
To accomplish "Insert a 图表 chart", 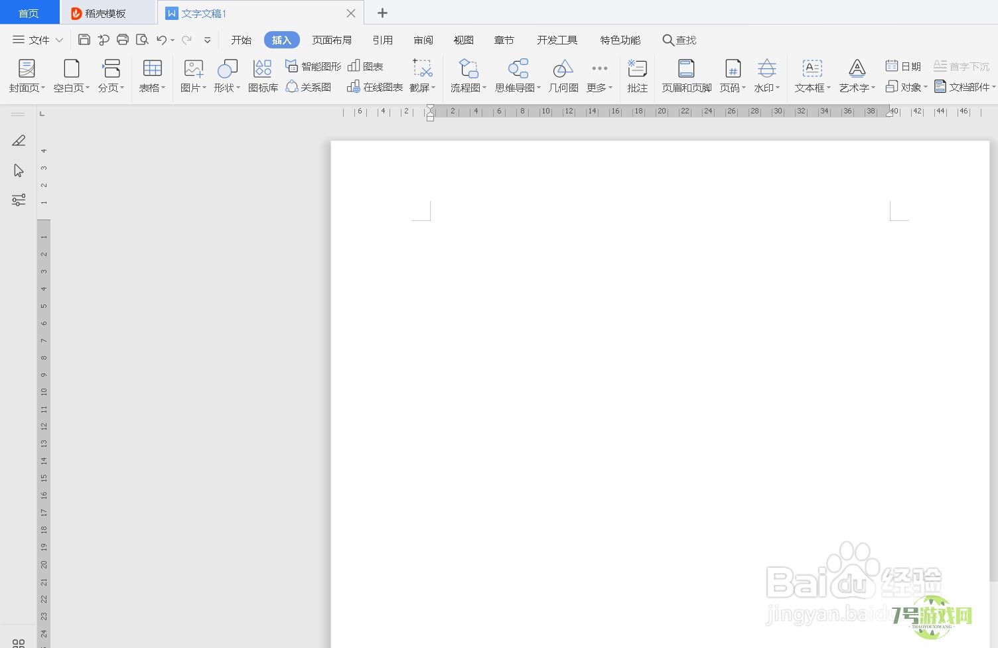I will 366,66.
